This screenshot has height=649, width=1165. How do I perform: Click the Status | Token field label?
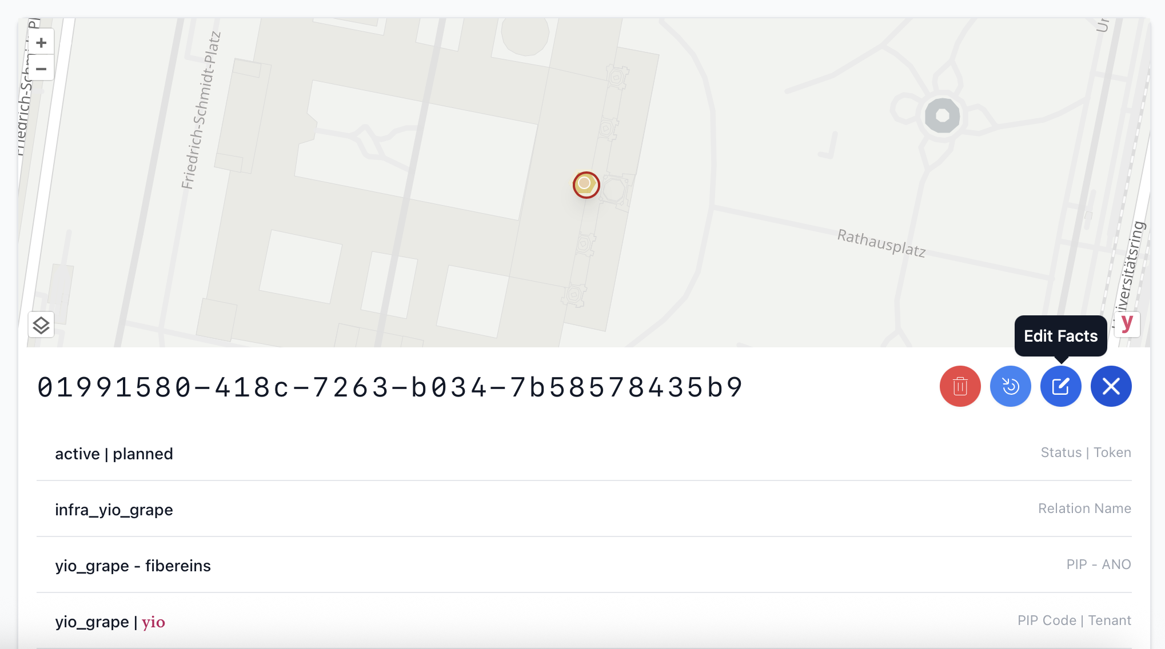(x=1086, y=452)
